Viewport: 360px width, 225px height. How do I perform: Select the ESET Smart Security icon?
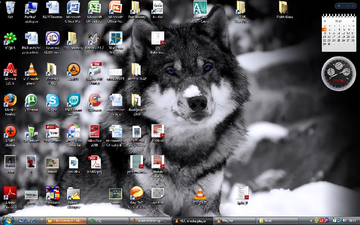click(x=73, y=100)
